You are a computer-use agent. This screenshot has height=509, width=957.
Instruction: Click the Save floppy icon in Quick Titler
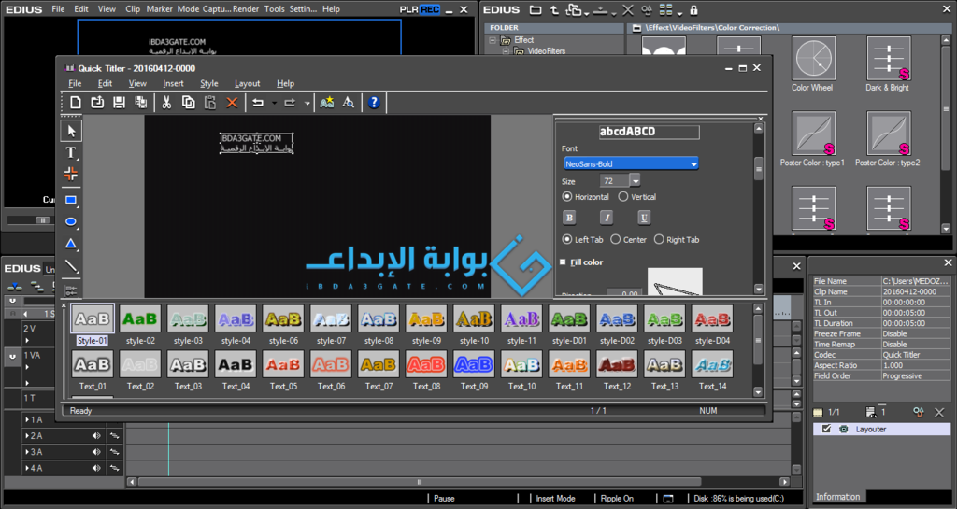[x=119, y=103]
